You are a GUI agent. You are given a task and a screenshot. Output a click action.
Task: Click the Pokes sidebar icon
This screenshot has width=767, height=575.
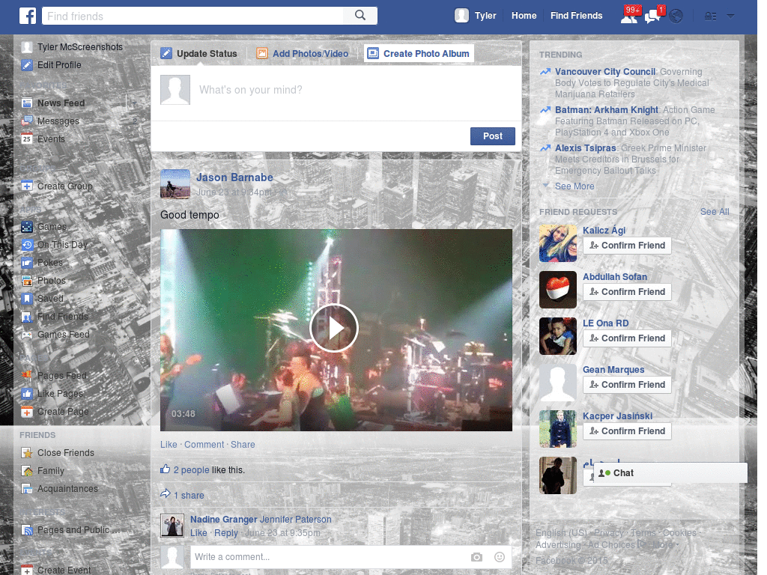(27, 263)
